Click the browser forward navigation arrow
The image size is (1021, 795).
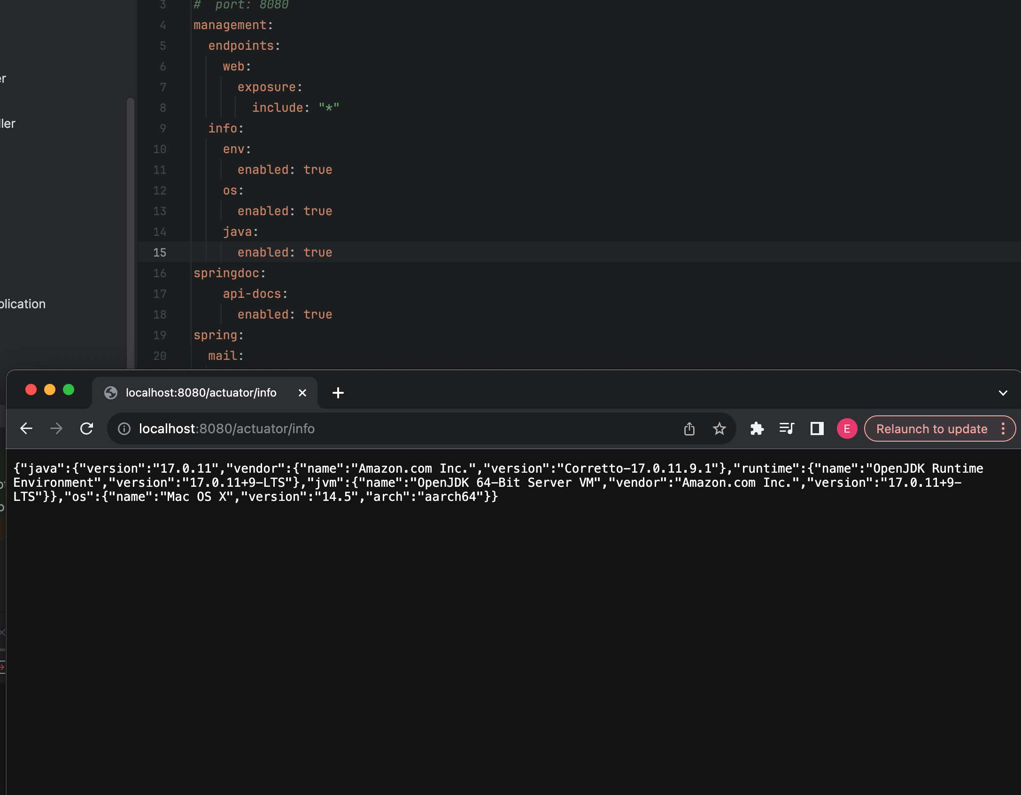point(56,429)
